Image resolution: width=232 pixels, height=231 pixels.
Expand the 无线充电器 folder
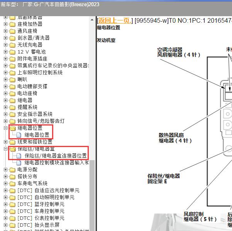[6, 45]
